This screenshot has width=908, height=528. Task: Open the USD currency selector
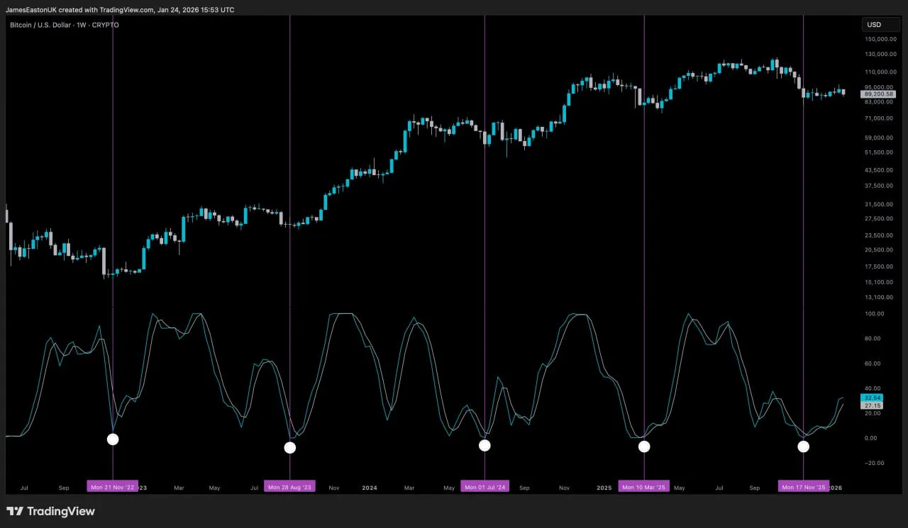(881, 25)
